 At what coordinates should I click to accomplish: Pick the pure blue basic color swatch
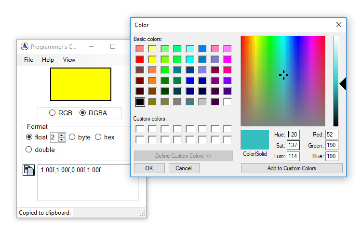(190, 81)
